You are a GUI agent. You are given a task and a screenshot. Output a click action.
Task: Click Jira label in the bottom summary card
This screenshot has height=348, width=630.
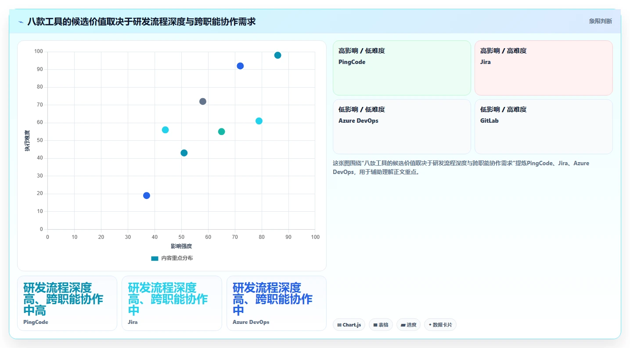point(133,322)
